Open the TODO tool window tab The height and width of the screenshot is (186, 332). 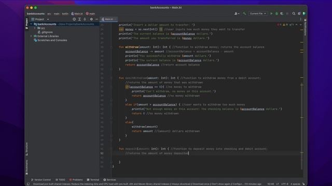pyautogui.click(x=60, y=180)
